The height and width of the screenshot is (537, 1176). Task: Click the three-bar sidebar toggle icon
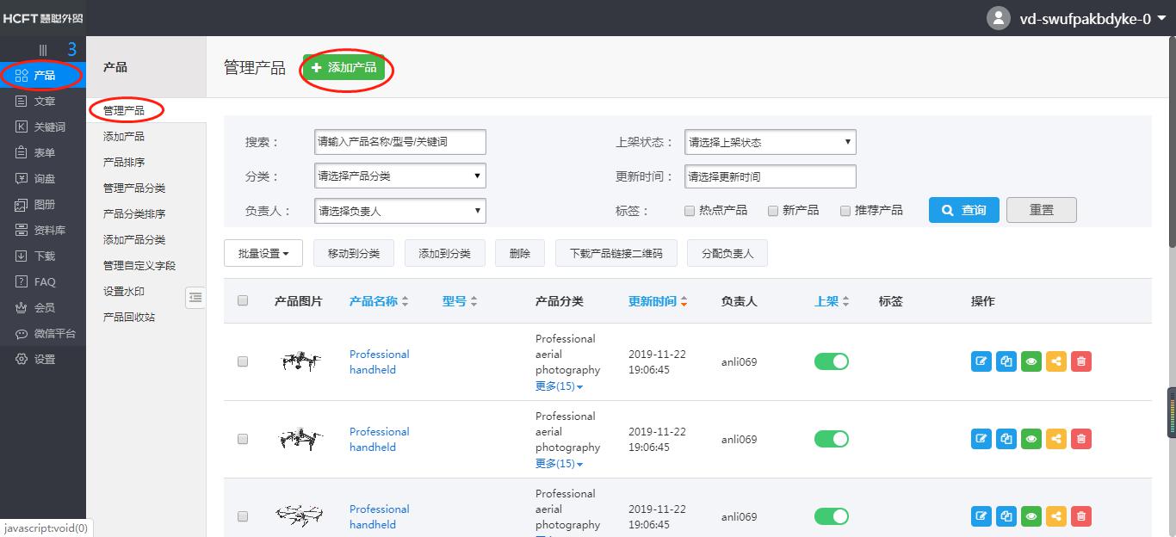(x=43, y=50)
